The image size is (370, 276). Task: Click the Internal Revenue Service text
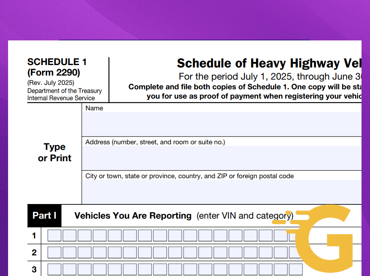[x=61, y=98]
